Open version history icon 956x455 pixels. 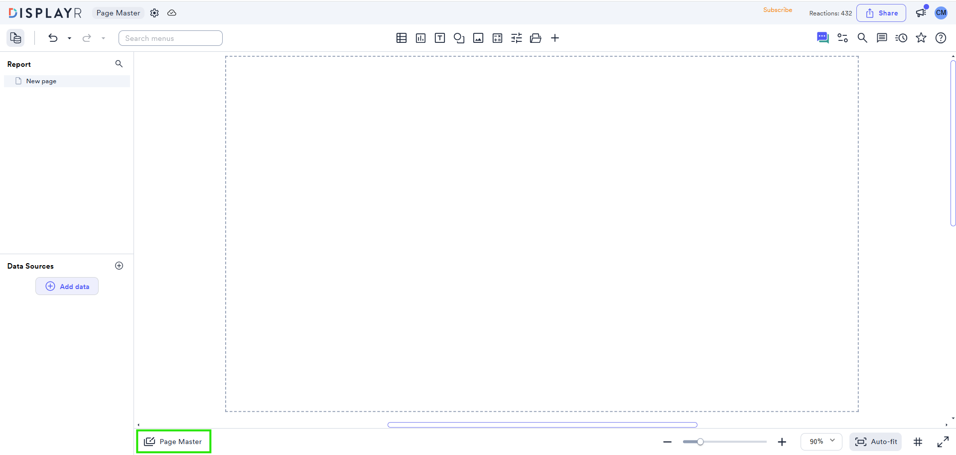[901, 38]
